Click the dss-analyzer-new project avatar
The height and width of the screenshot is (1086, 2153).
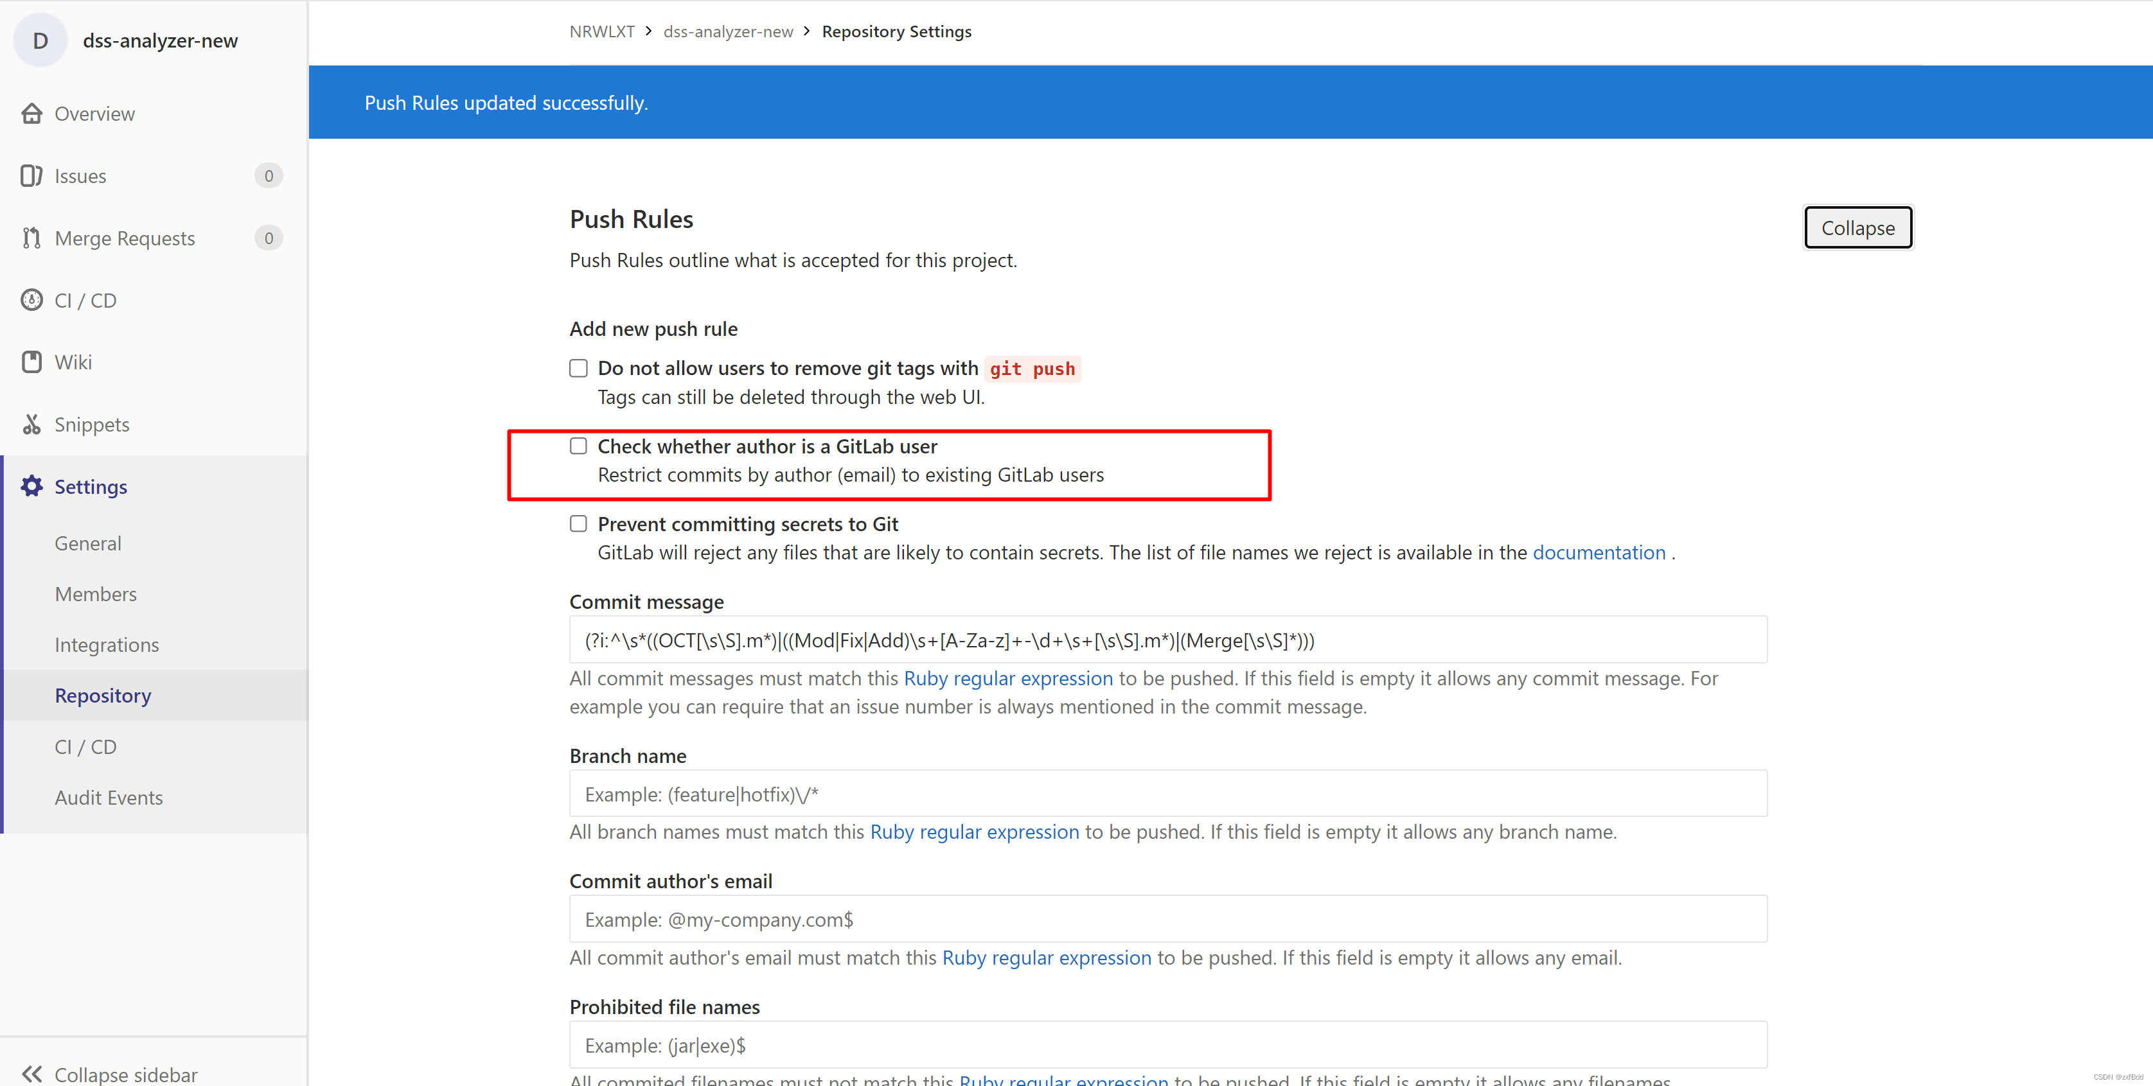(40, 40)
